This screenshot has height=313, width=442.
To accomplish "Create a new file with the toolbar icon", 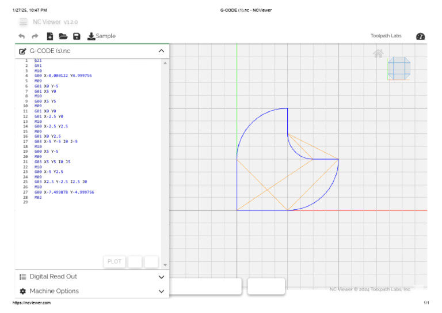I will [49, 36].
